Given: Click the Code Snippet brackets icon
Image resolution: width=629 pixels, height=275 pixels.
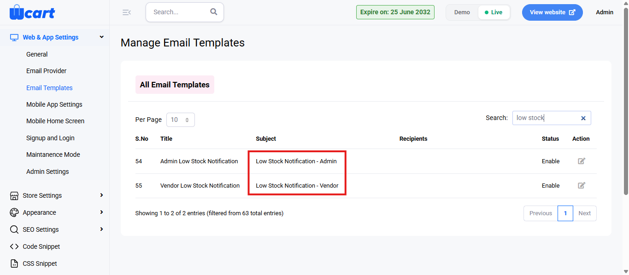Looking at the screenshot, I should (14, 246).
